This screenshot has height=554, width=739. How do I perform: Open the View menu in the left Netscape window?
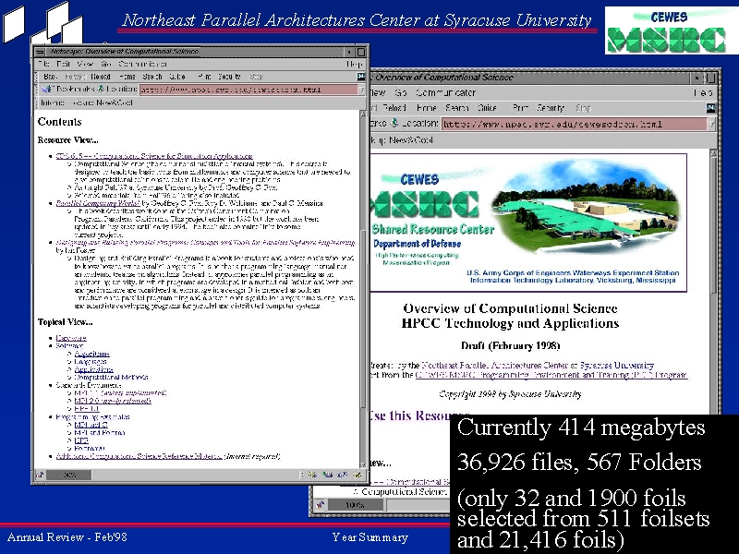click(x=85, y=64)
